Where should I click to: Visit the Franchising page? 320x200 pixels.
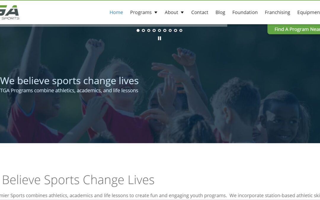[277, 12]
